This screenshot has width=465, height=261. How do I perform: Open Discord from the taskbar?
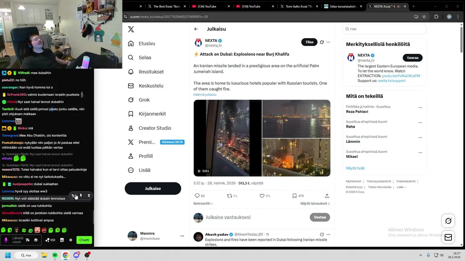[x=76, y=255]
